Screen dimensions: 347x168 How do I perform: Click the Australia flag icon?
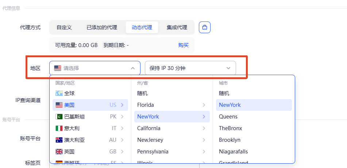pos(59,140)
